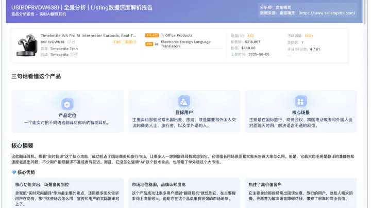
Task: Click the 核心功能突出，场景宣传到位 card title
Action: click(42, 185)
